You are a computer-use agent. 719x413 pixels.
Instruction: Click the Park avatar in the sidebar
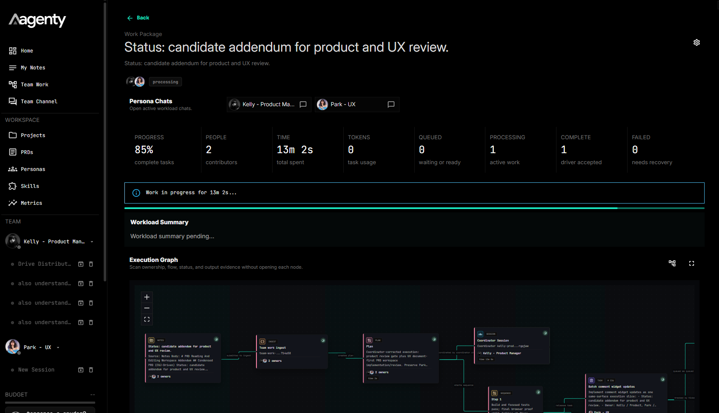coord(13,347)
